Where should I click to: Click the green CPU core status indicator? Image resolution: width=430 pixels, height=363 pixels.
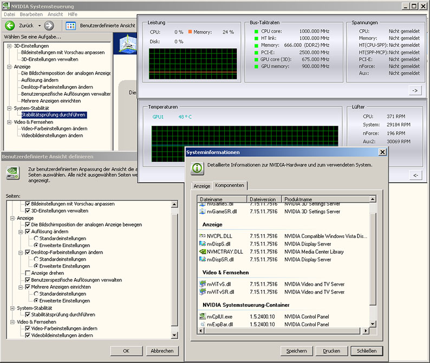click(256, 31)
